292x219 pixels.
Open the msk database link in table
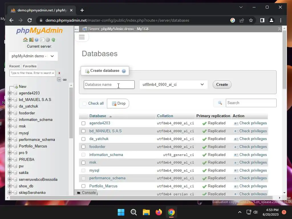(93, 162)
